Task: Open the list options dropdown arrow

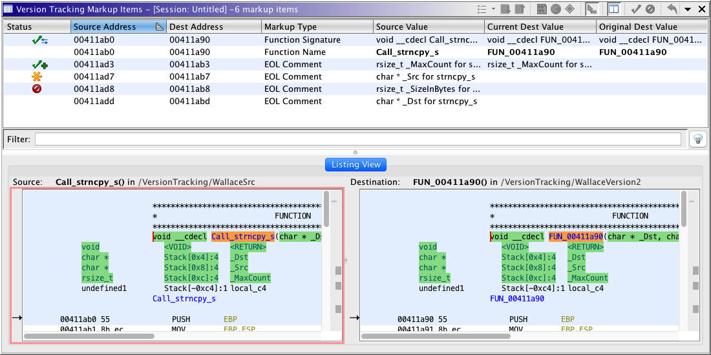Action: tap(494, 9)
